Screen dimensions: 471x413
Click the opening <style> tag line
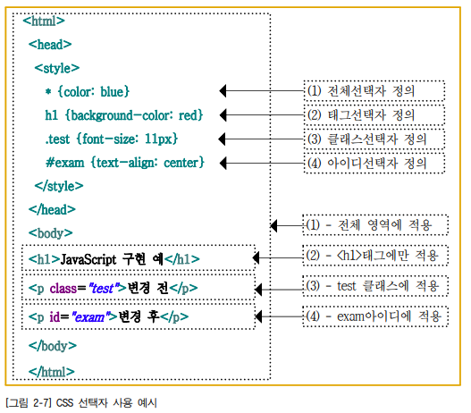pos(57,68)
